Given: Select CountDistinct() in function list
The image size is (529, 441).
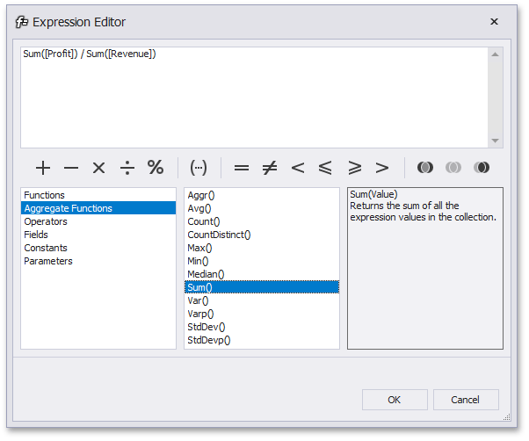Looking at the screenshot, I should coord(220,235).
